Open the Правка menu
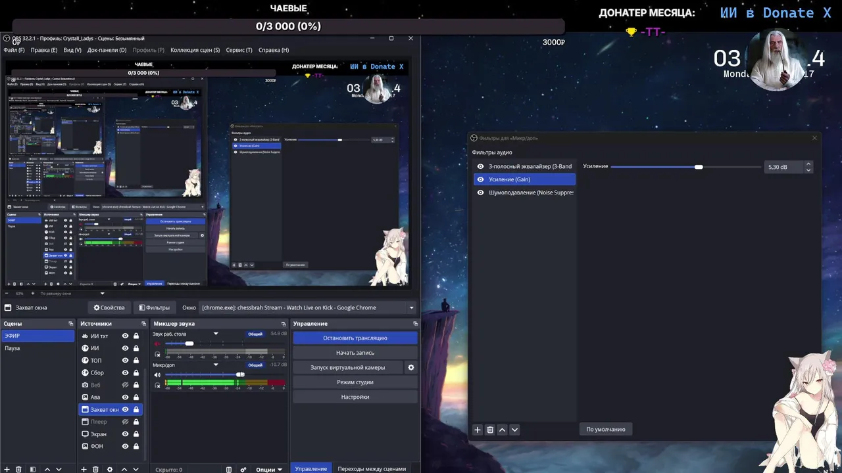The height and width of the screenshot is (473, 842). tap(44, 50)
